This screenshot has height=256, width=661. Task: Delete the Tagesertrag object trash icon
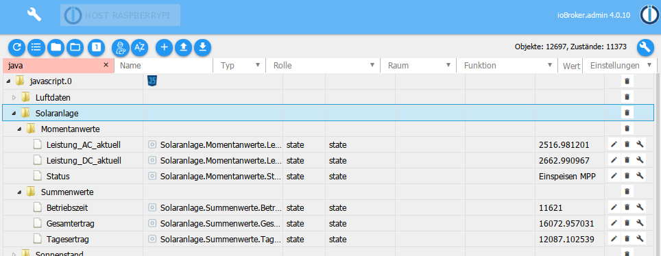tap(627, 239)
